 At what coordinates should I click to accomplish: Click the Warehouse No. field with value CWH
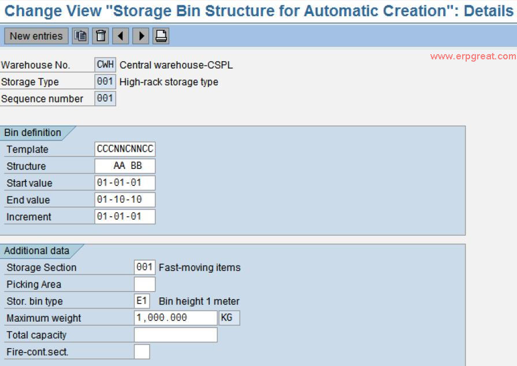click(105, 65)
